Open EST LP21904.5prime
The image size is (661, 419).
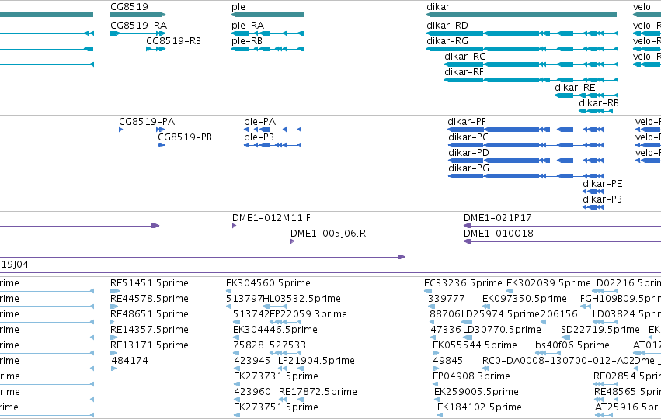point(316,362)
